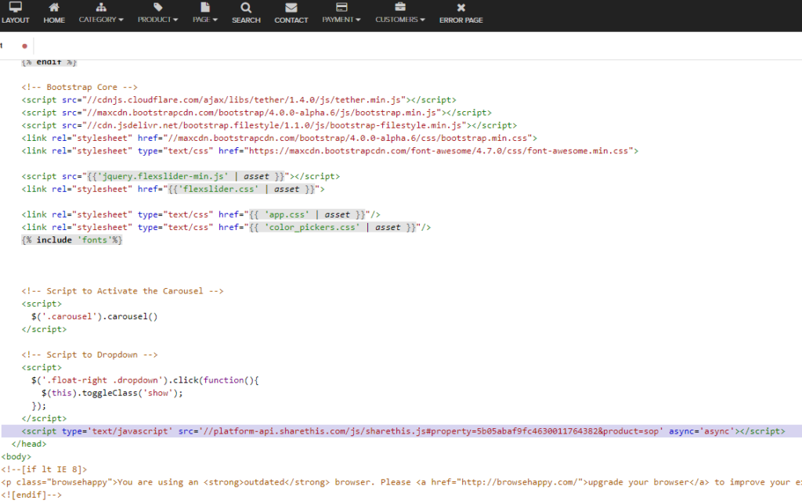
Task: Expand the CUSTOMERS dropdown menu
Action: pos(400,20)
